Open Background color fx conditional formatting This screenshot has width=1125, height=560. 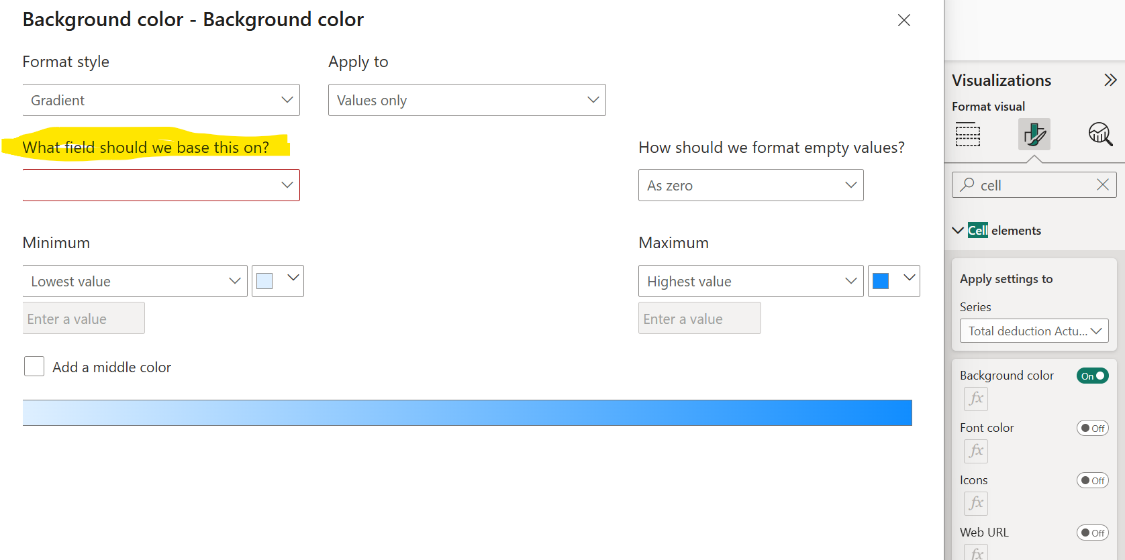tap(976, 398)
